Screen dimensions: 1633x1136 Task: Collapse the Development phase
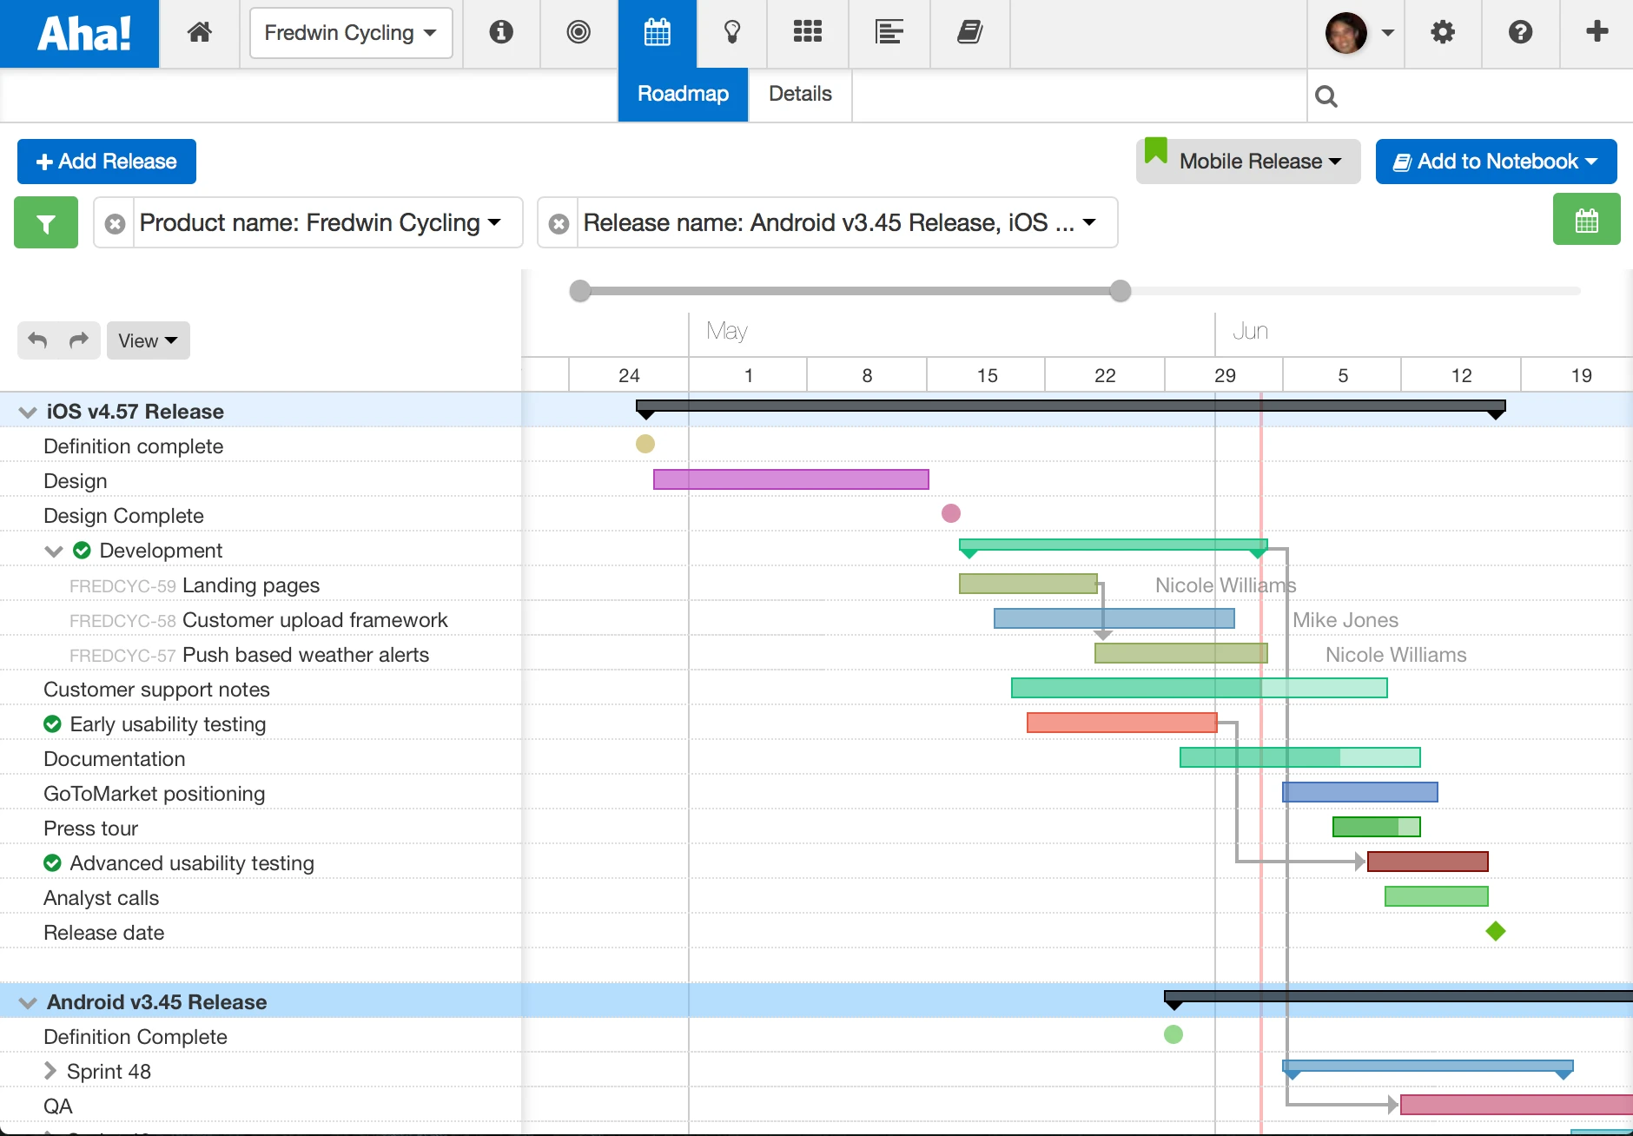(x=54, y=551)
